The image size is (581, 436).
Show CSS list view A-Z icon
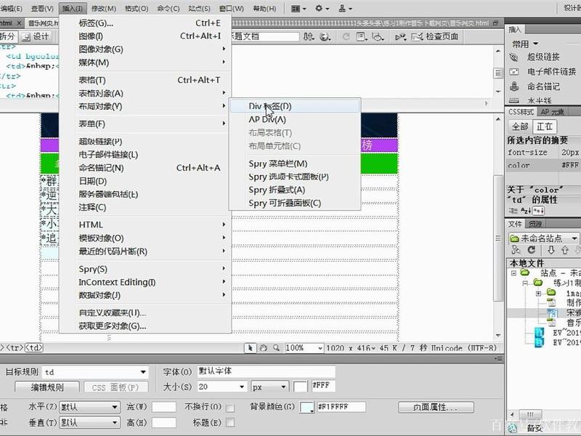click(x=526, y=211)
